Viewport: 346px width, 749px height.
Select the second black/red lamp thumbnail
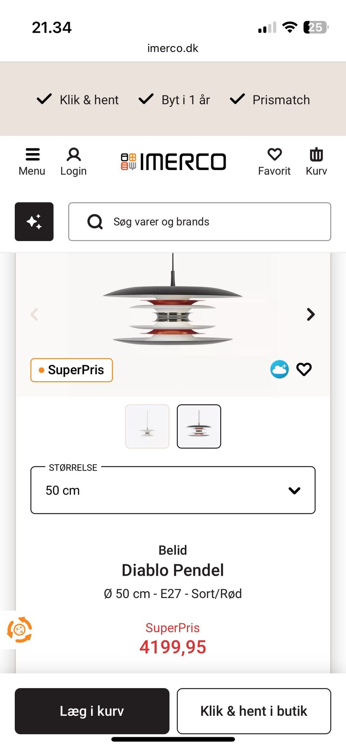tap(199, 426)
